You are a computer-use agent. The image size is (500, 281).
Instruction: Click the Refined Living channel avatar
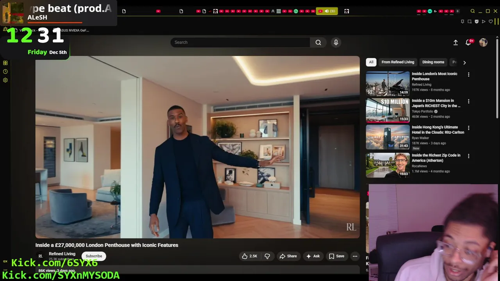(40, 256)
